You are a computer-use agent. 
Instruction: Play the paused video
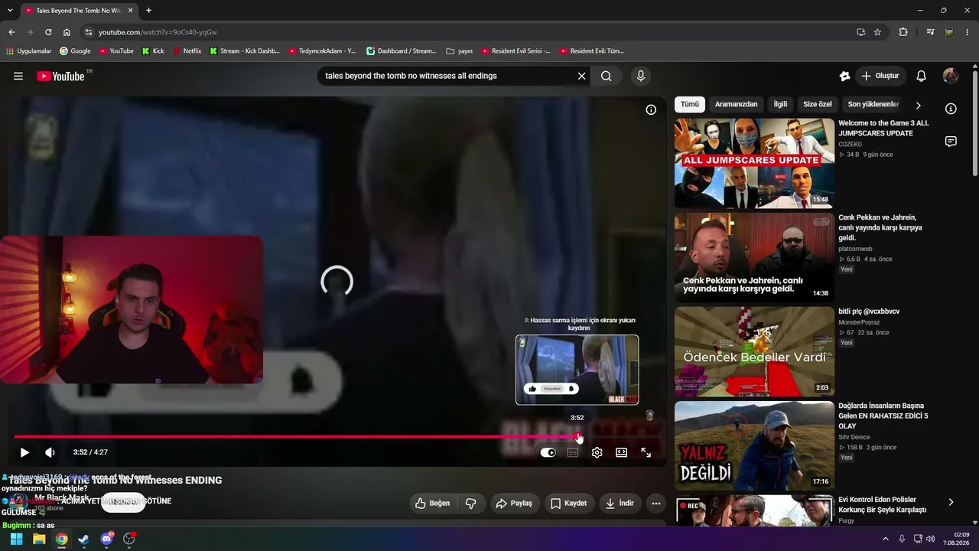pos(24,452)
